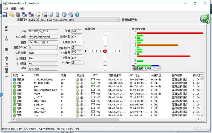Click the red channel 11 usage bar
The width and height of the screenshot is (212, 133).
[x=164, y=56]
